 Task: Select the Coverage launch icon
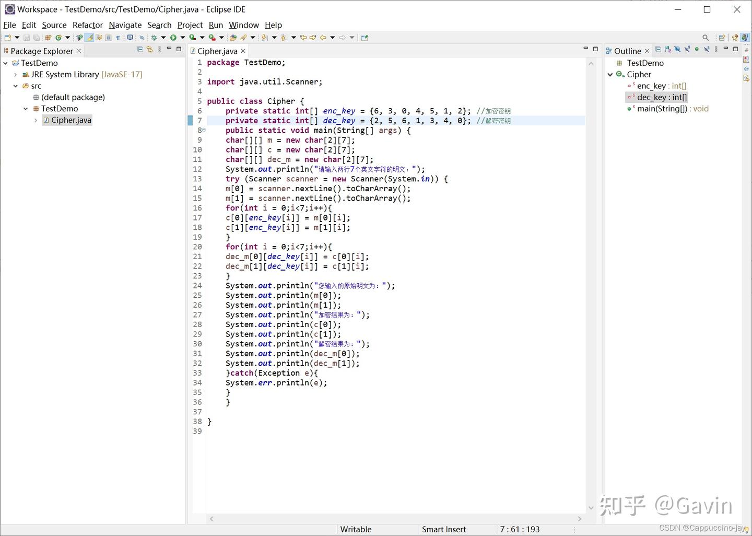[x=193, y=37]
